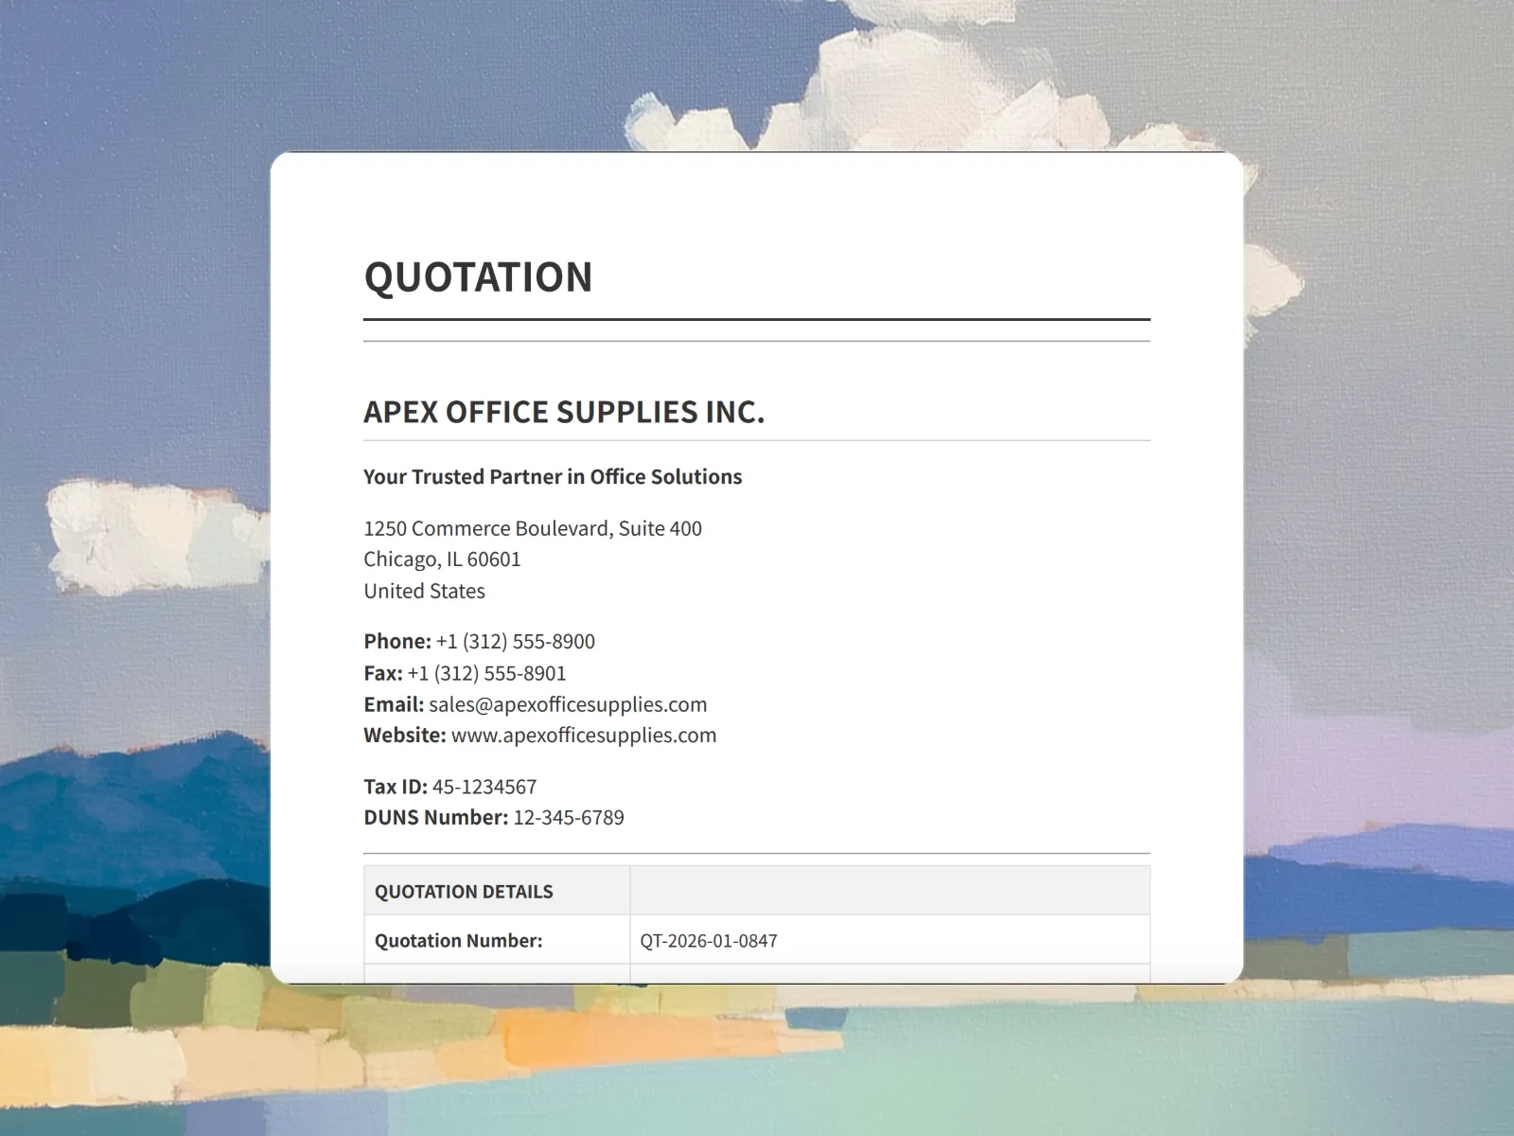Click the DUNS Number value 12-345-6789
Screen dimensions: 1514x1136
569,818
